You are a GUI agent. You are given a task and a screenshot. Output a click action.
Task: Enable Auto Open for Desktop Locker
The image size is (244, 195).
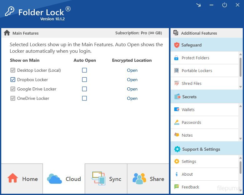click(x=84, y=70)
